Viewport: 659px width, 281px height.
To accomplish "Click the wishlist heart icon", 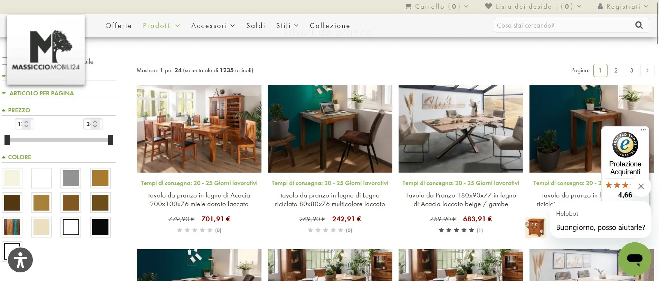I will pyautogui.click(x=488, y=6).
